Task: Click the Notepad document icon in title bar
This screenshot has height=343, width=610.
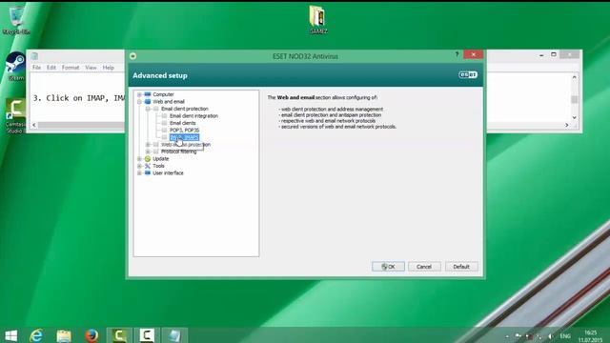Action: click(x=34, y=56)
